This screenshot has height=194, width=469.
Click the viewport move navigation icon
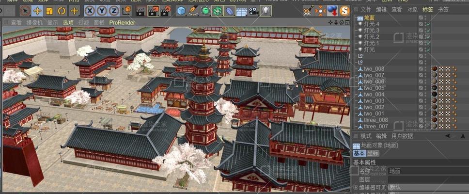point(330,22)
